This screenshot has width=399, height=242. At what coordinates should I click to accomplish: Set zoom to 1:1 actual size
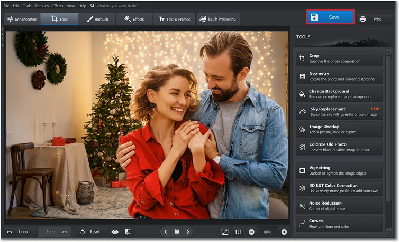coord(238,232)
